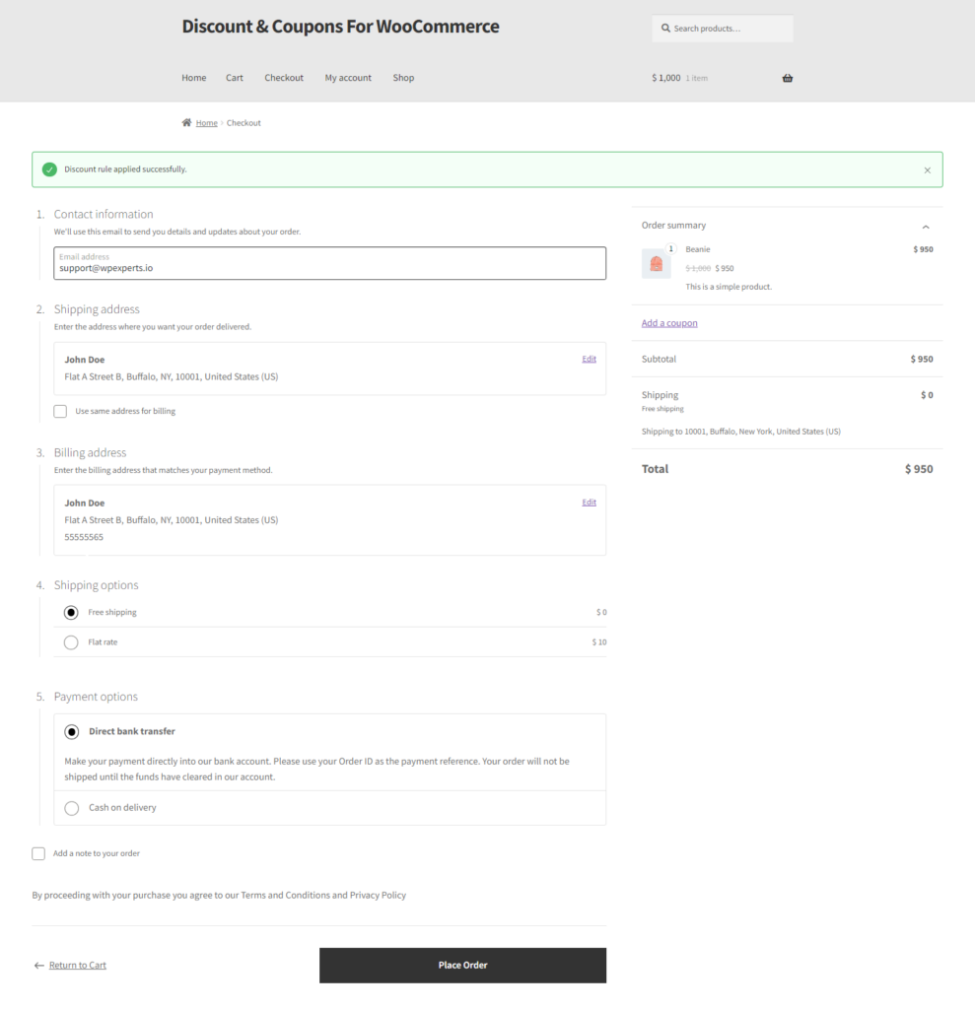
Task: Focus the email address field
Action: point(329,263)
